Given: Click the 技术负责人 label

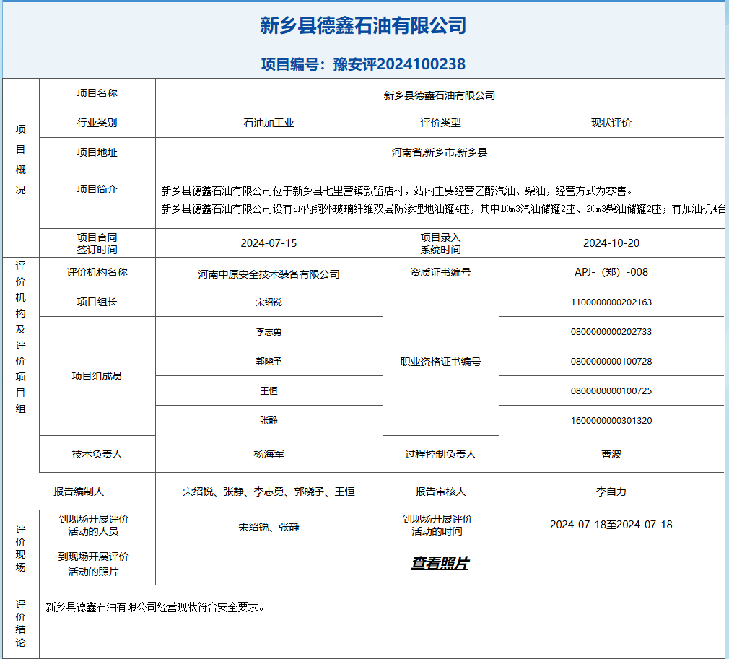Looking at the screenshot, I should pyautogui.click(x=97, y=454).
